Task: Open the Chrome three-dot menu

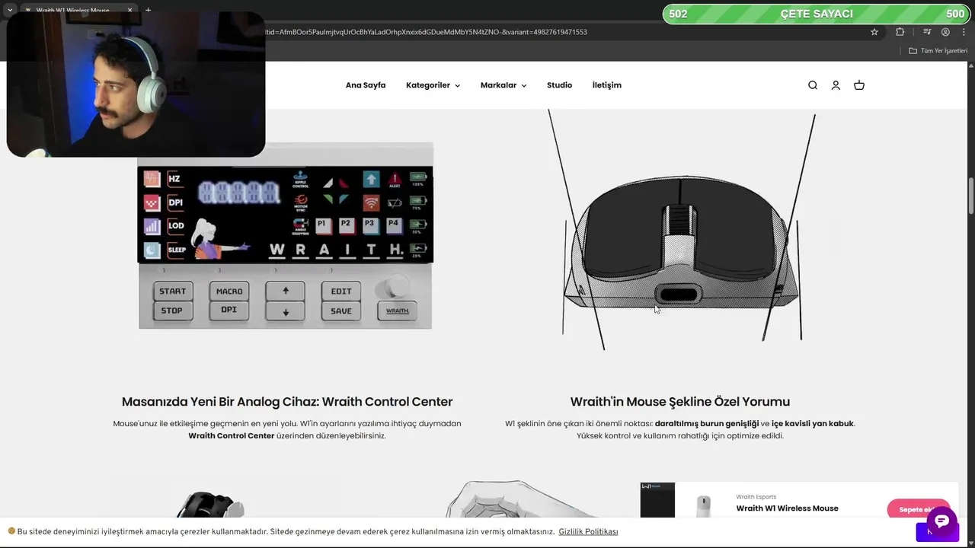Action: pyautogui.click(x=964, y=32)
